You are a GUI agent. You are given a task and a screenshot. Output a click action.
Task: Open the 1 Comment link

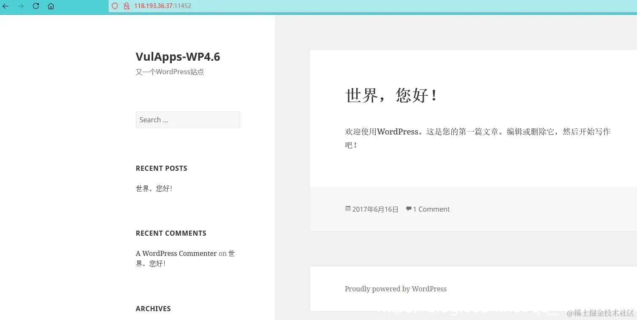431,210
